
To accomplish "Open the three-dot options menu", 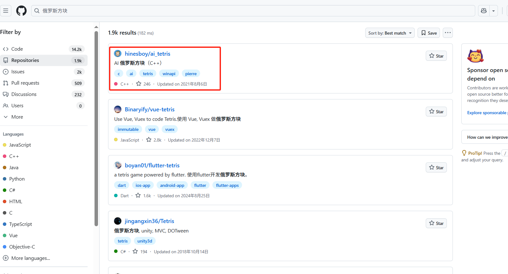I will pyautogui.click(x=448, y=33).
